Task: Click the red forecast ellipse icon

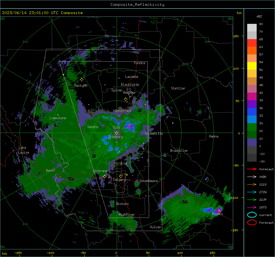Action: [x=252, y=222]
